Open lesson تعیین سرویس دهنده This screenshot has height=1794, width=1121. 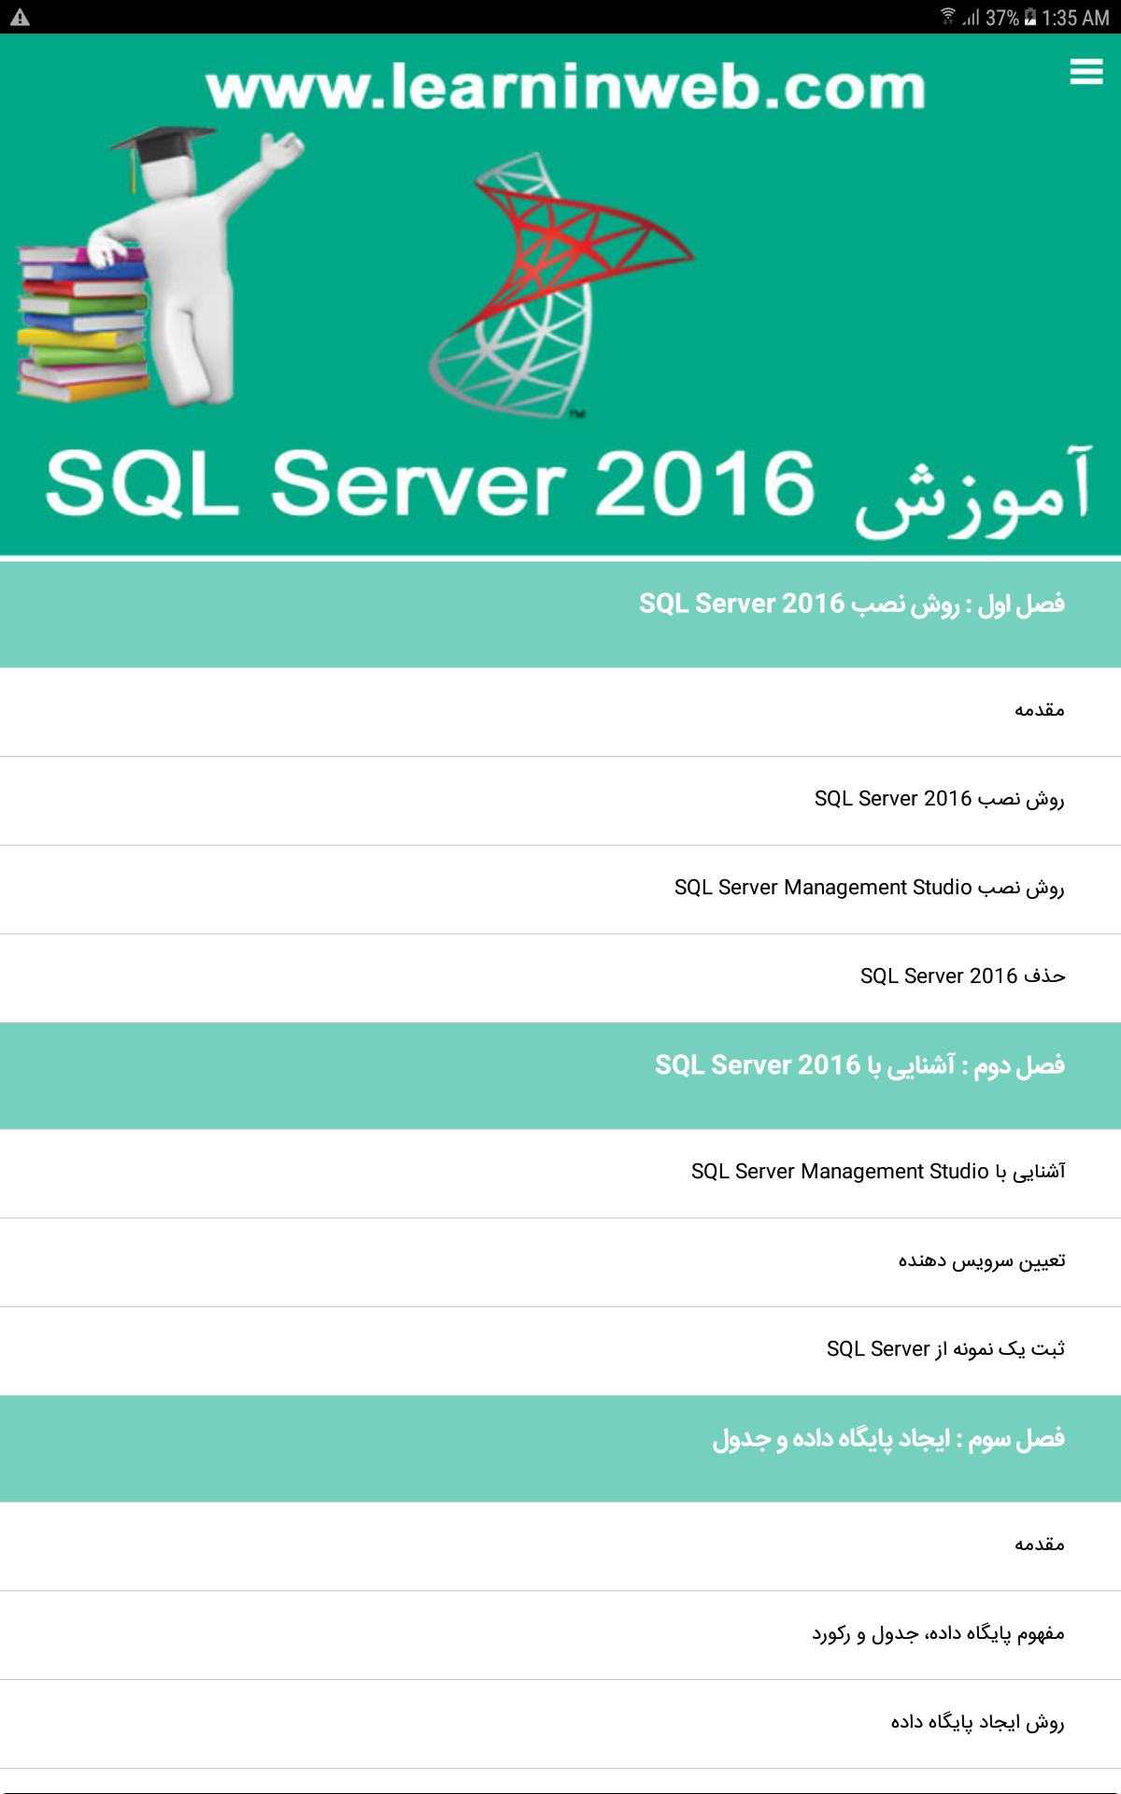(x=560, y=1262)
